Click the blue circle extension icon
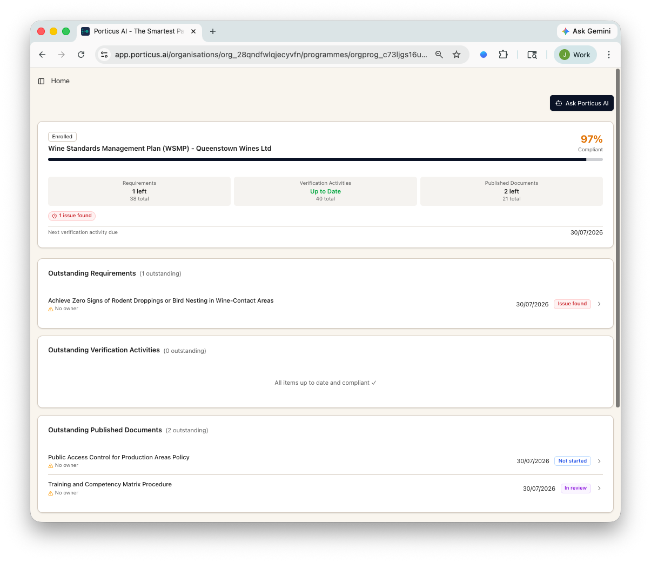Screen dimensions: 651x562 [x=484, y=55]
